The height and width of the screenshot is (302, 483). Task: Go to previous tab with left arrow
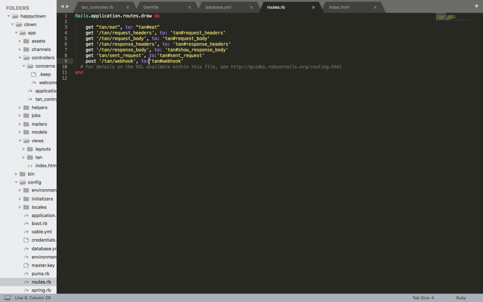point(62,6)
